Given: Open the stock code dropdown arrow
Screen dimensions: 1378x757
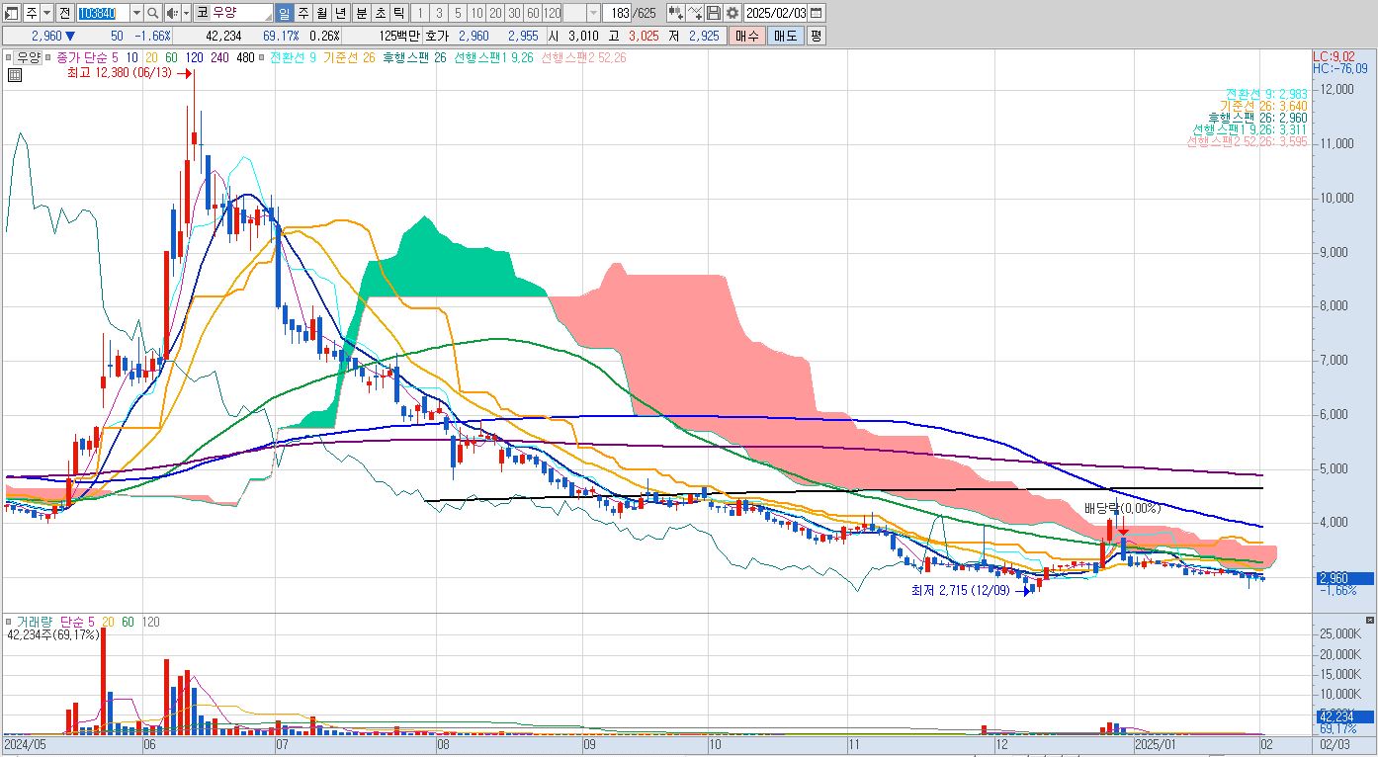Looking at the screenshot, I should point(136,13).
